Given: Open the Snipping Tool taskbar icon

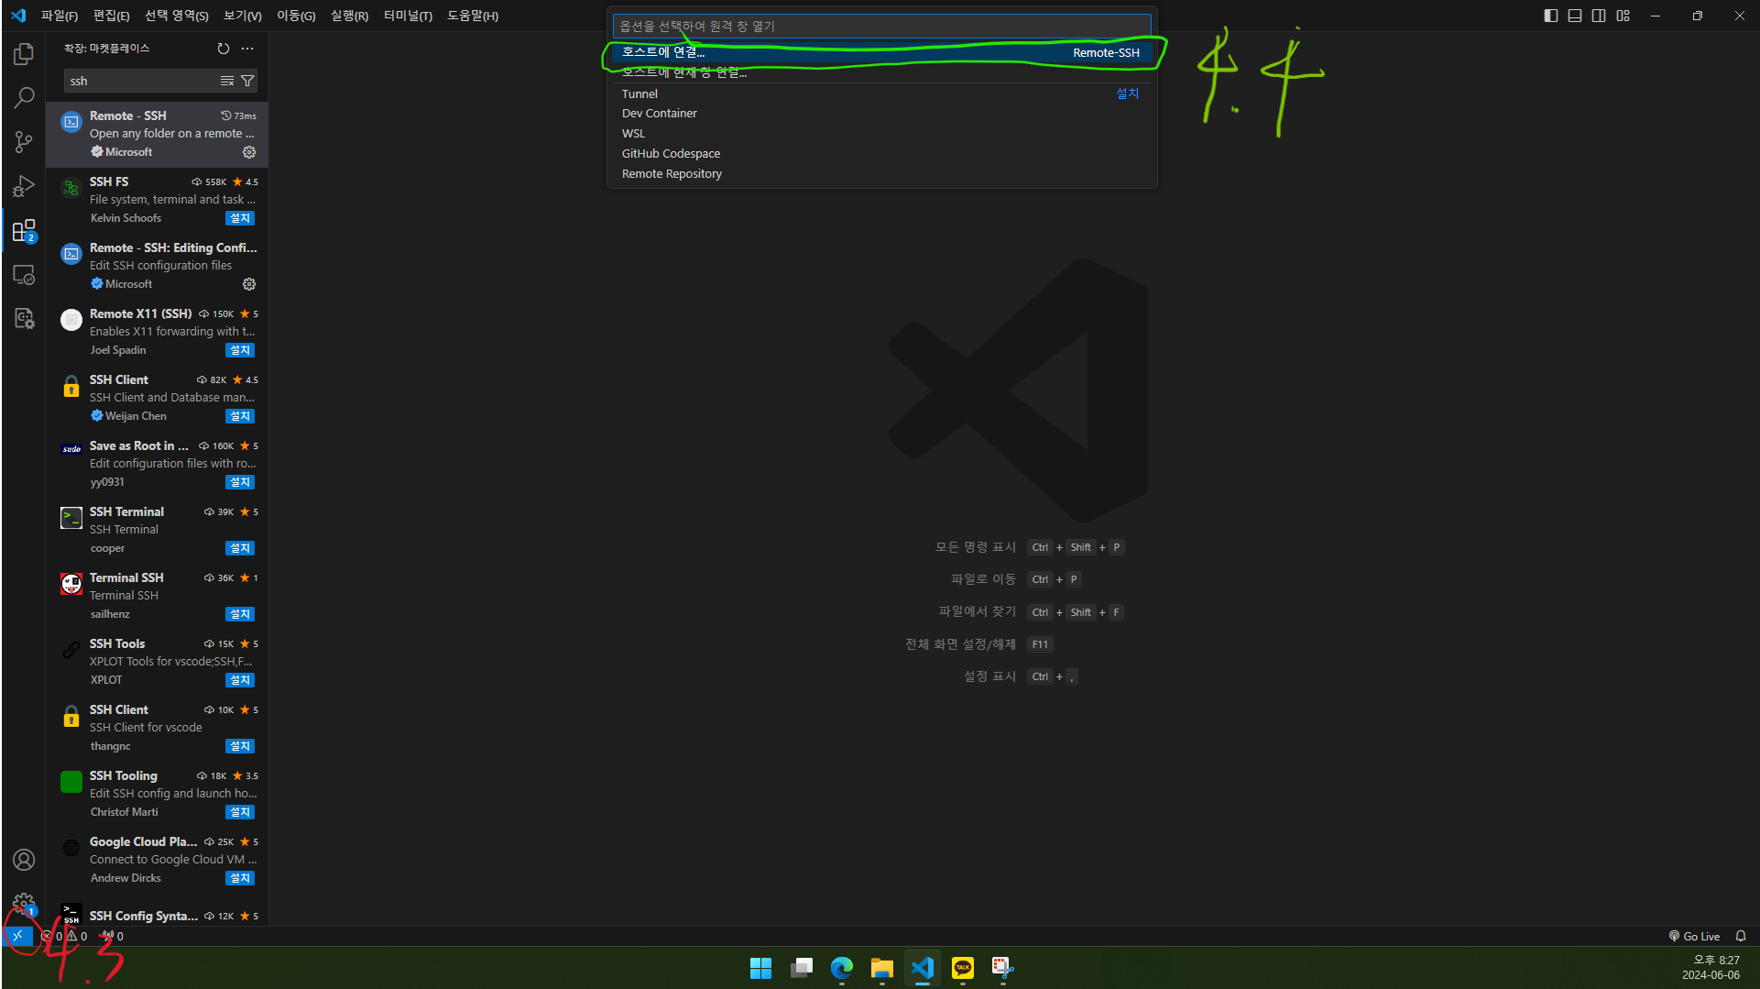Looking at the screenshot, I should point(1002,968).
